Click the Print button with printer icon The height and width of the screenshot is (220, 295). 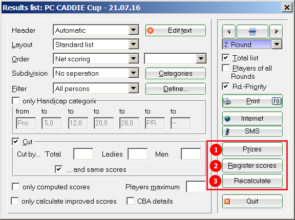pos(252,101)
